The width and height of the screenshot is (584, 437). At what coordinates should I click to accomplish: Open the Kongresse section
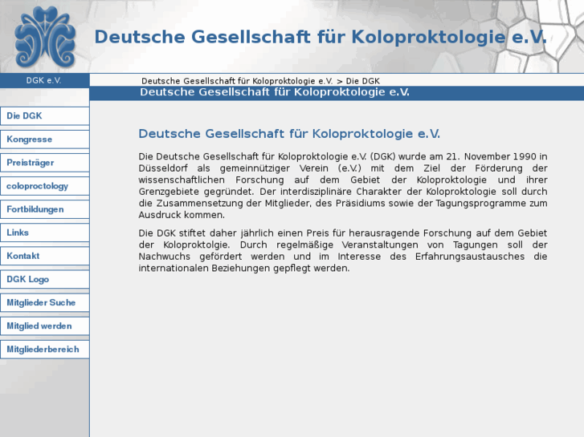tap(45, 140)
